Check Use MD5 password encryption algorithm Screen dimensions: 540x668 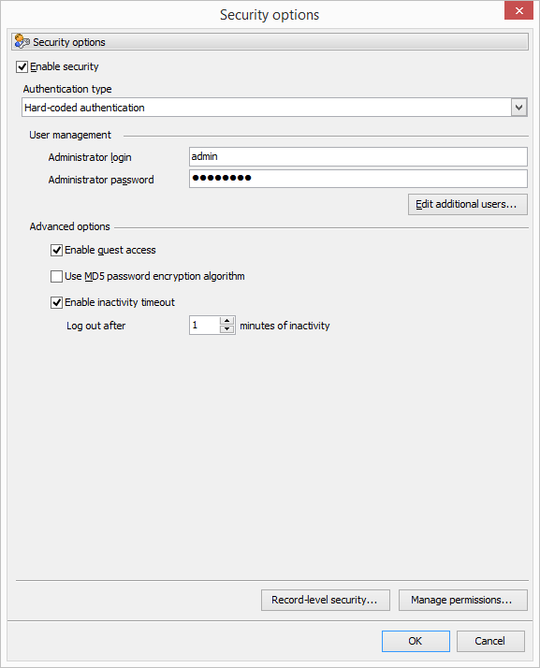pyautogui.click(x=56, y=277)
